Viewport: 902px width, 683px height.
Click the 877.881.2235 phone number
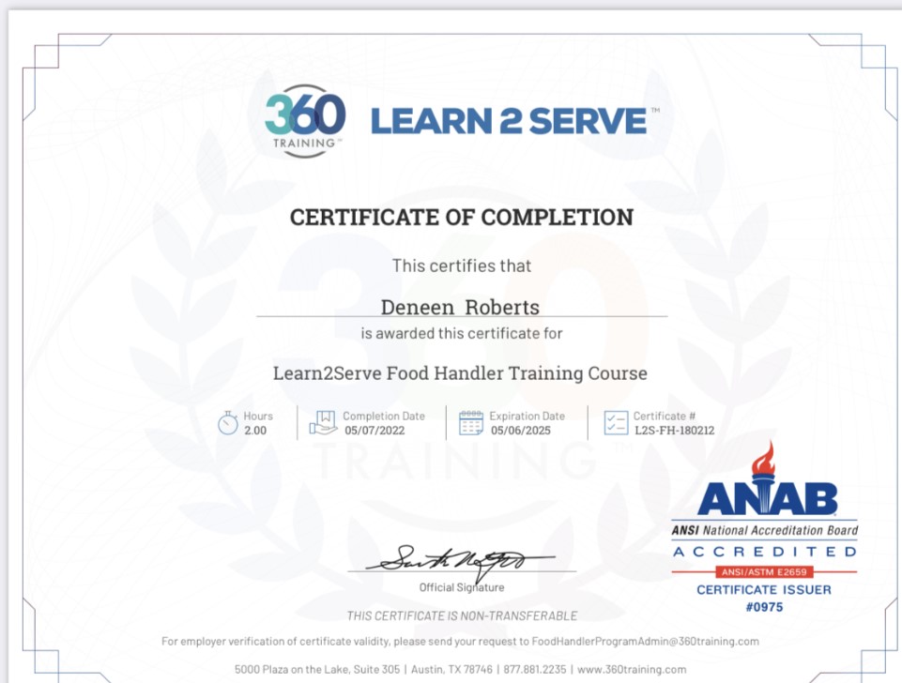click(x=535, y=670)
